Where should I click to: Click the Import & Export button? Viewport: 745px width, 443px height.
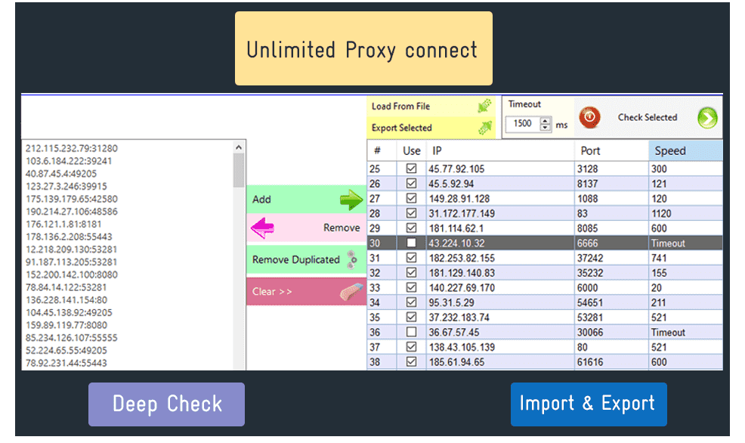point(588,404)
